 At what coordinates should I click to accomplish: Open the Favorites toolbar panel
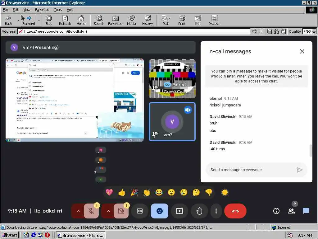115,20
